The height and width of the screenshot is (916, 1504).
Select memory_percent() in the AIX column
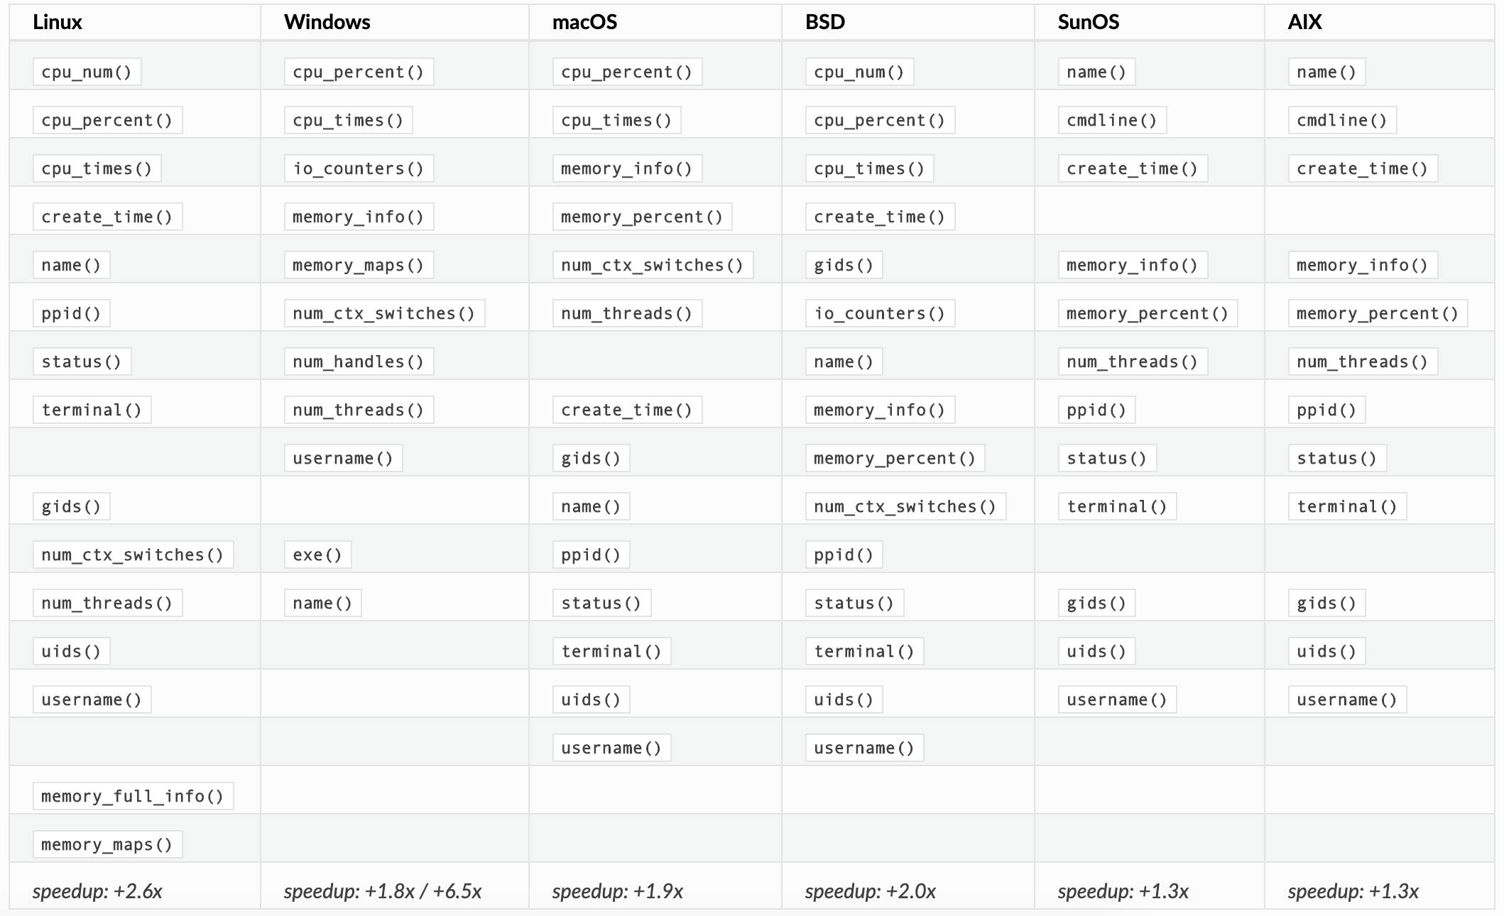pos(1378,313)
